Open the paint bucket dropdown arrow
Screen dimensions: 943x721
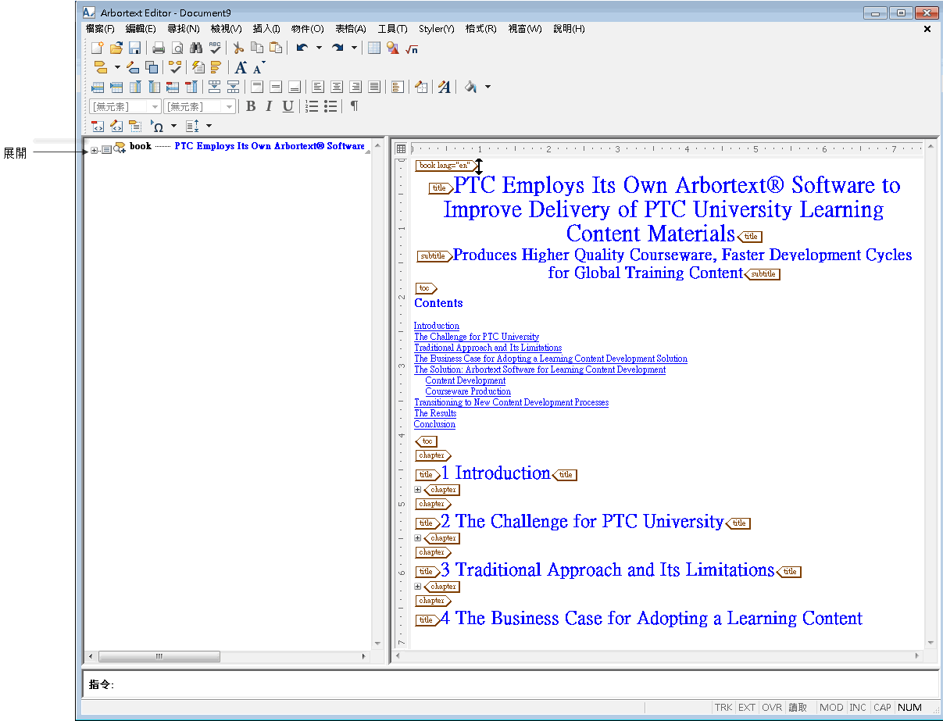tap(488, 87)
